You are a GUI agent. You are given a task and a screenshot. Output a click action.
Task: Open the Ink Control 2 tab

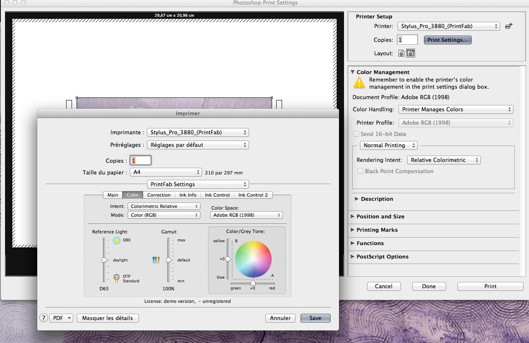click(253, 195)
